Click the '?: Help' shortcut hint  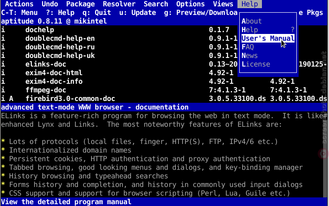click(x=60, y=13)
